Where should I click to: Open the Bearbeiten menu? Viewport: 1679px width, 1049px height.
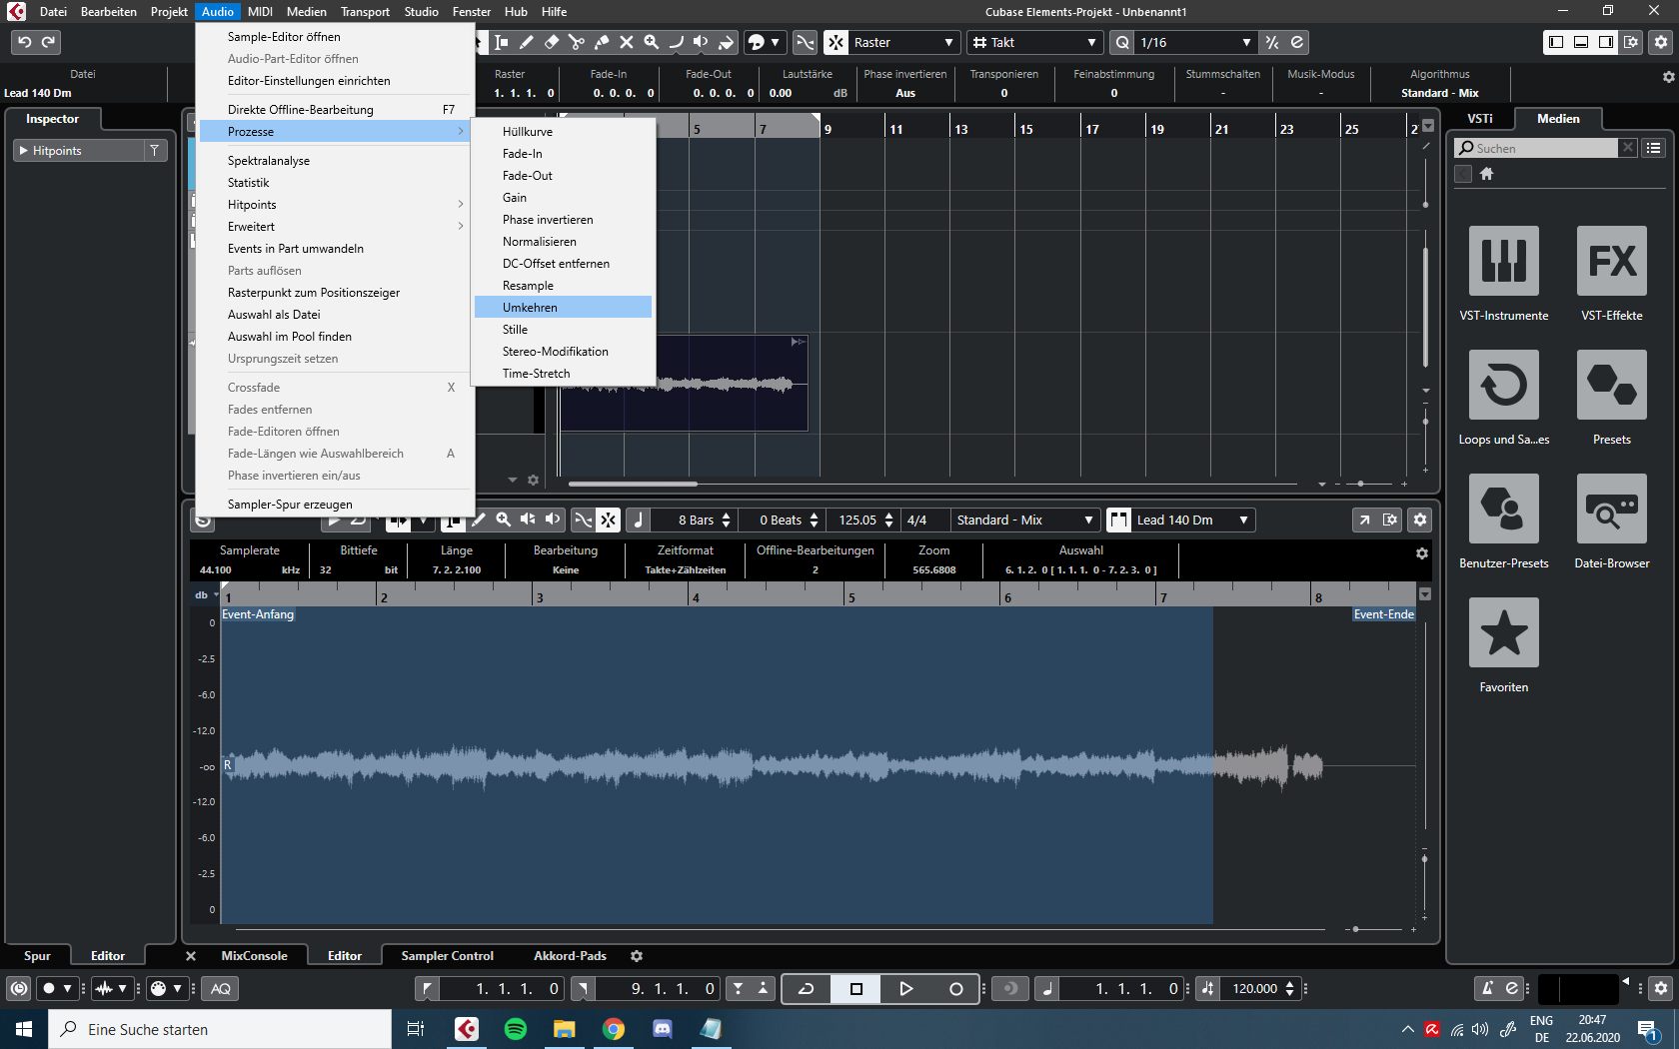point(109,12)
